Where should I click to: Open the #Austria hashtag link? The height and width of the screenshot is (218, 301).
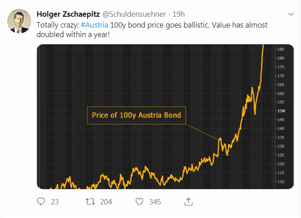(95, 25)
